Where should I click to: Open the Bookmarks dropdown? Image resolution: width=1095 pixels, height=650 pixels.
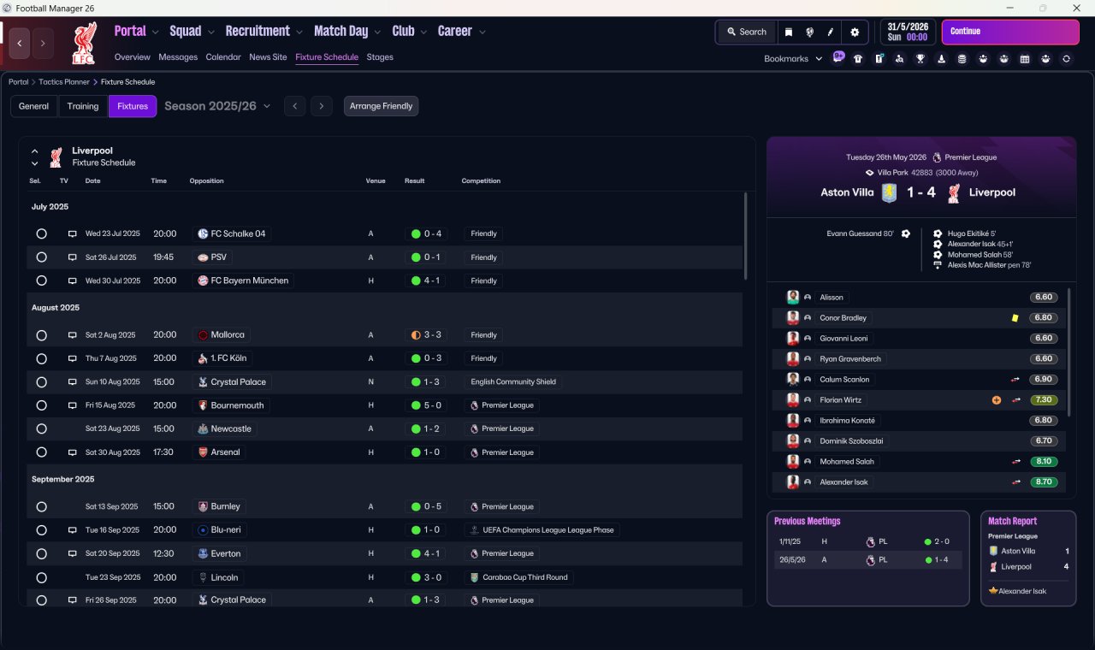point(793,59)
